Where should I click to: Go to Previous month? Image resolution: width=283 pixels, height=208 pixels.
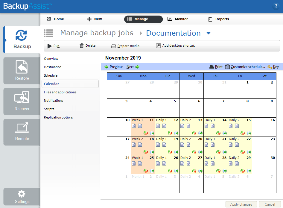coord(114,67)
